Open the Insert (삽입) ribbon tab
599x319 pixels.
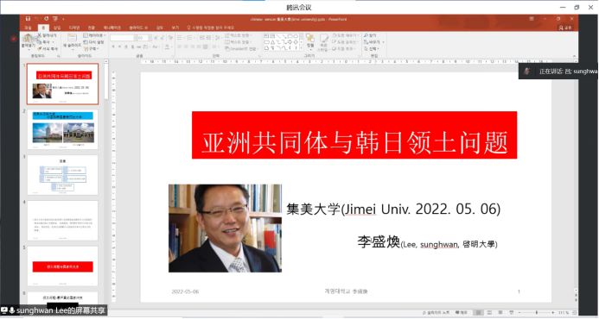click(57, 28)
